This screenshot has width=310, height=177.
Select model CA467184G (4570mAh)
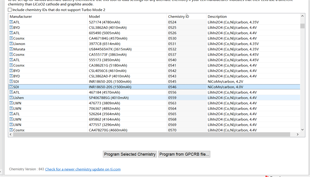tap(108, 38)
